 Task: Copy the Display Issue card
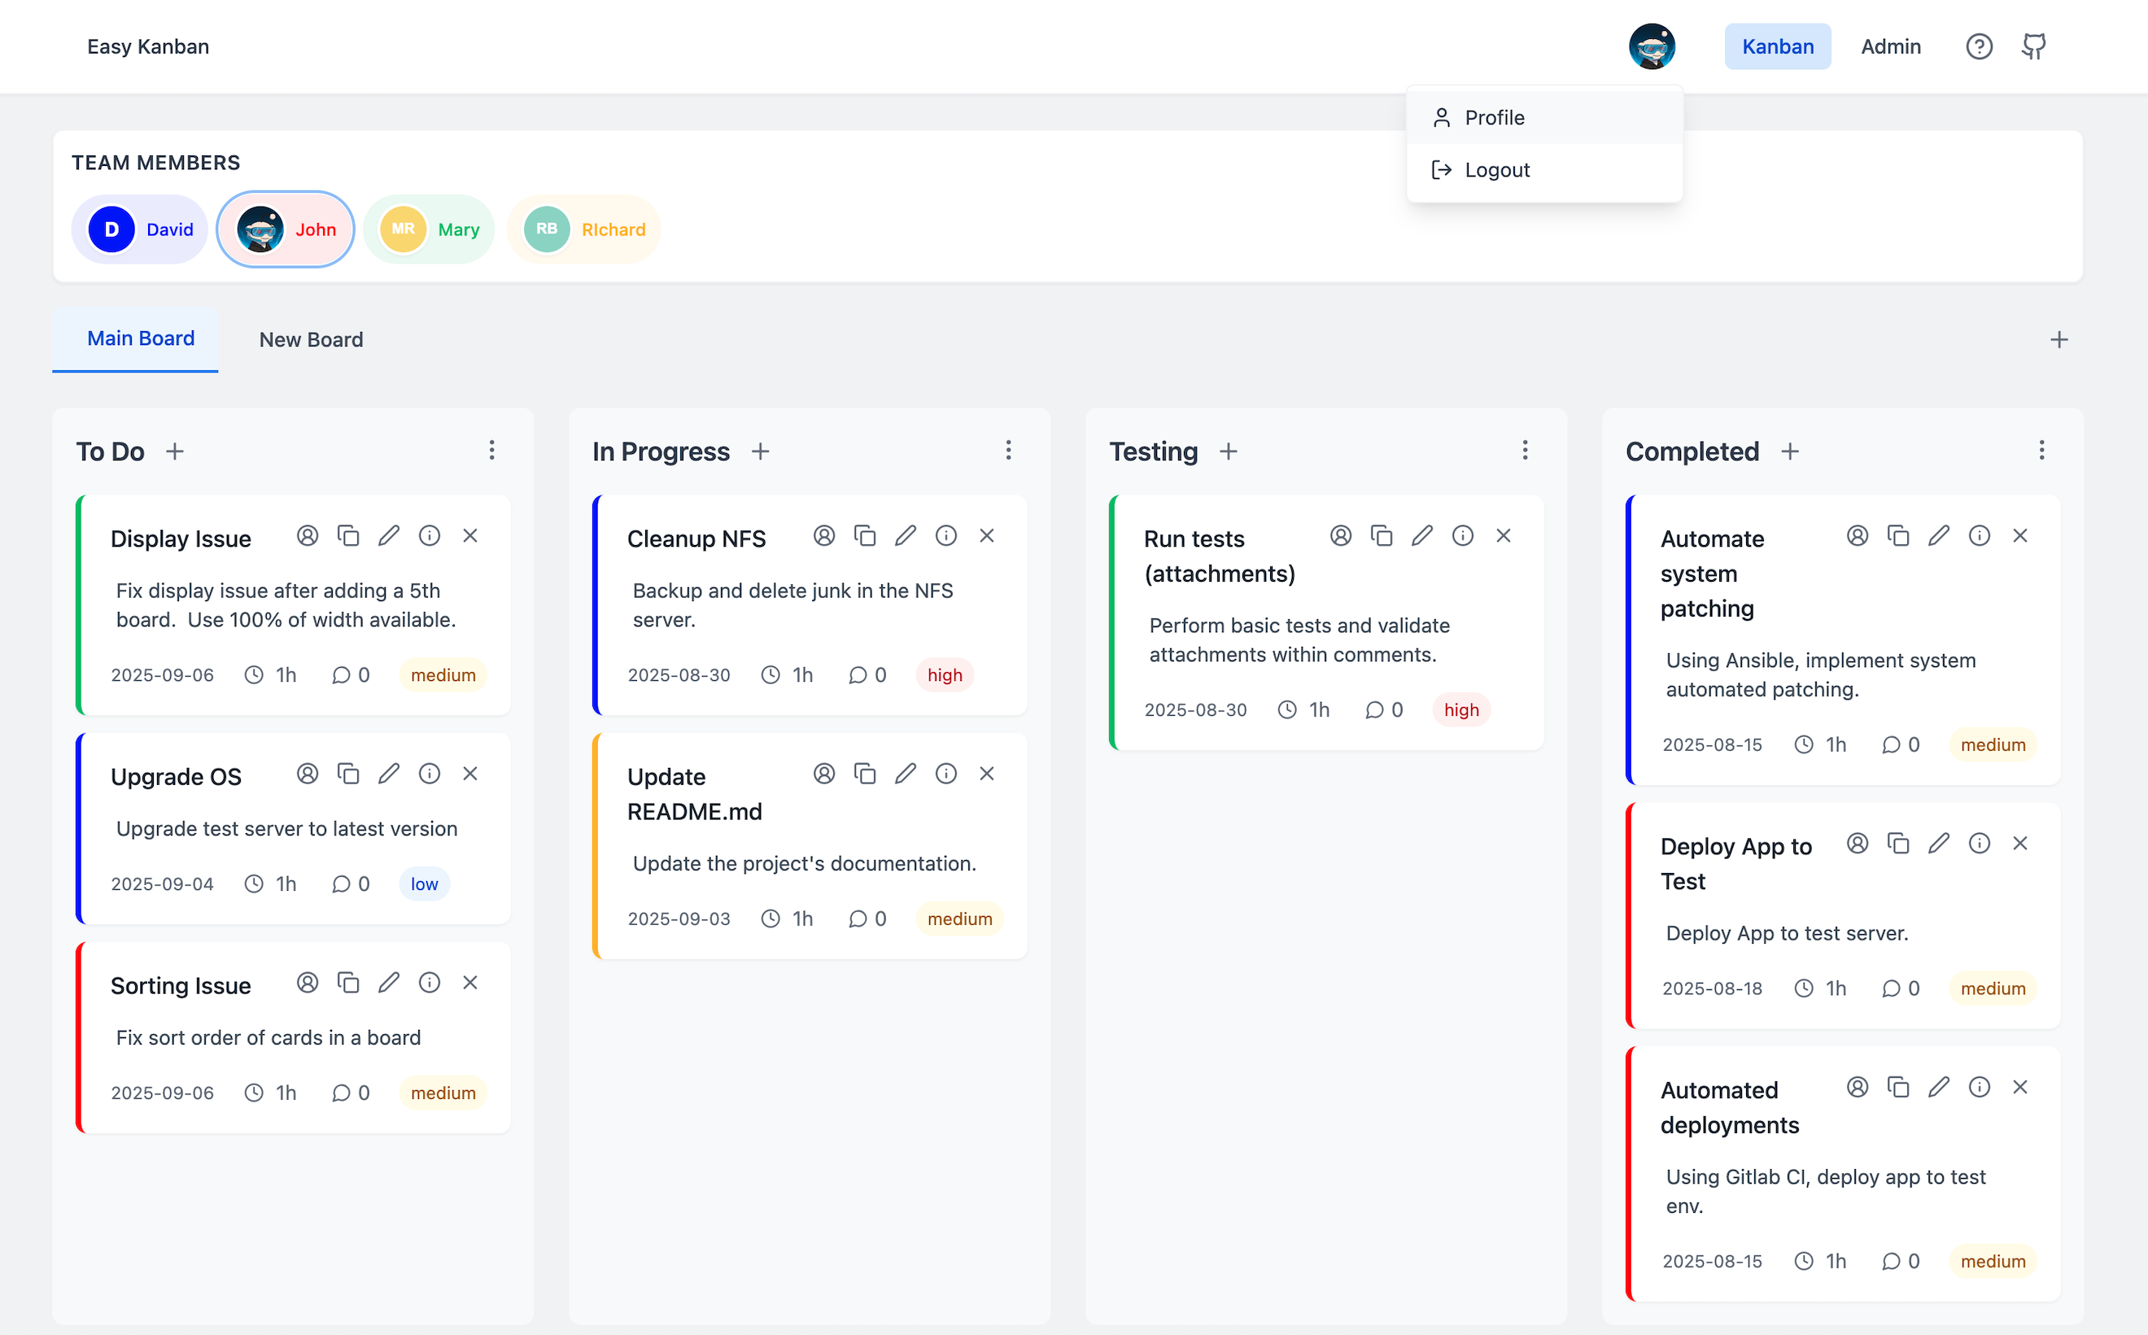coord(348,535)
